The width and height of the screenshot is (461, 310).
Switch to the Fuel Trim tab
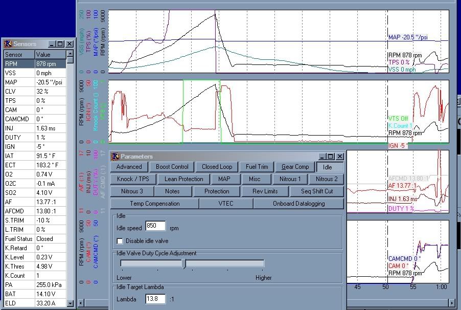click(256, 167)
